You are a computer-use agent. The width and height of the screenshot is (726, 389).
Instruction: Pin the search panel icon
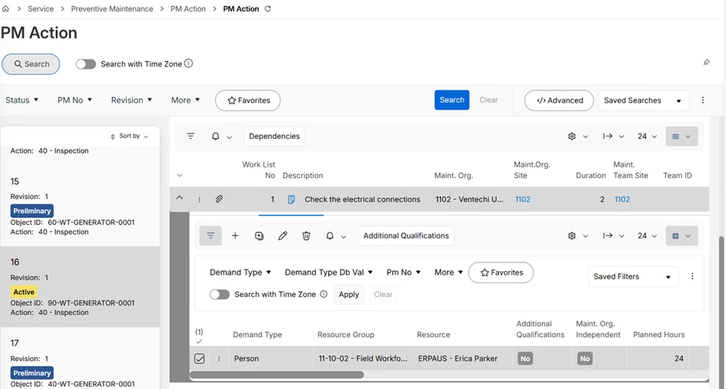click(x=707, y=62)
